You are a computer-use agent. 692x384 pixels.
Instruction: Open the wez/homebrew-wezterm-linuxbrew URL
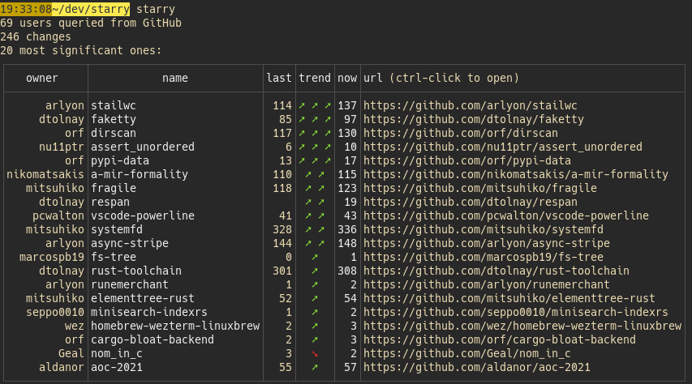point(522,326)
